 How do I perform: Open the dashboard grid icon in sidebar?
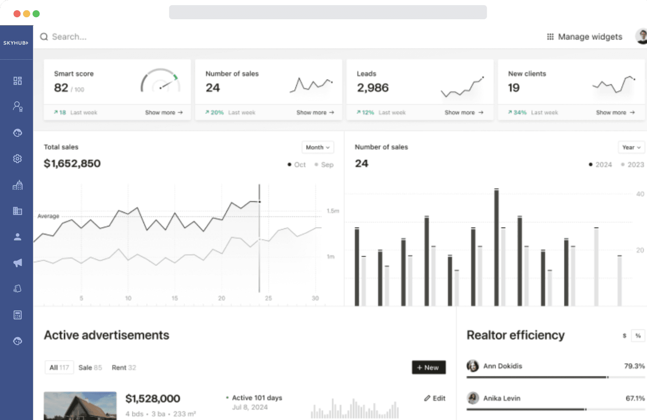17,81
